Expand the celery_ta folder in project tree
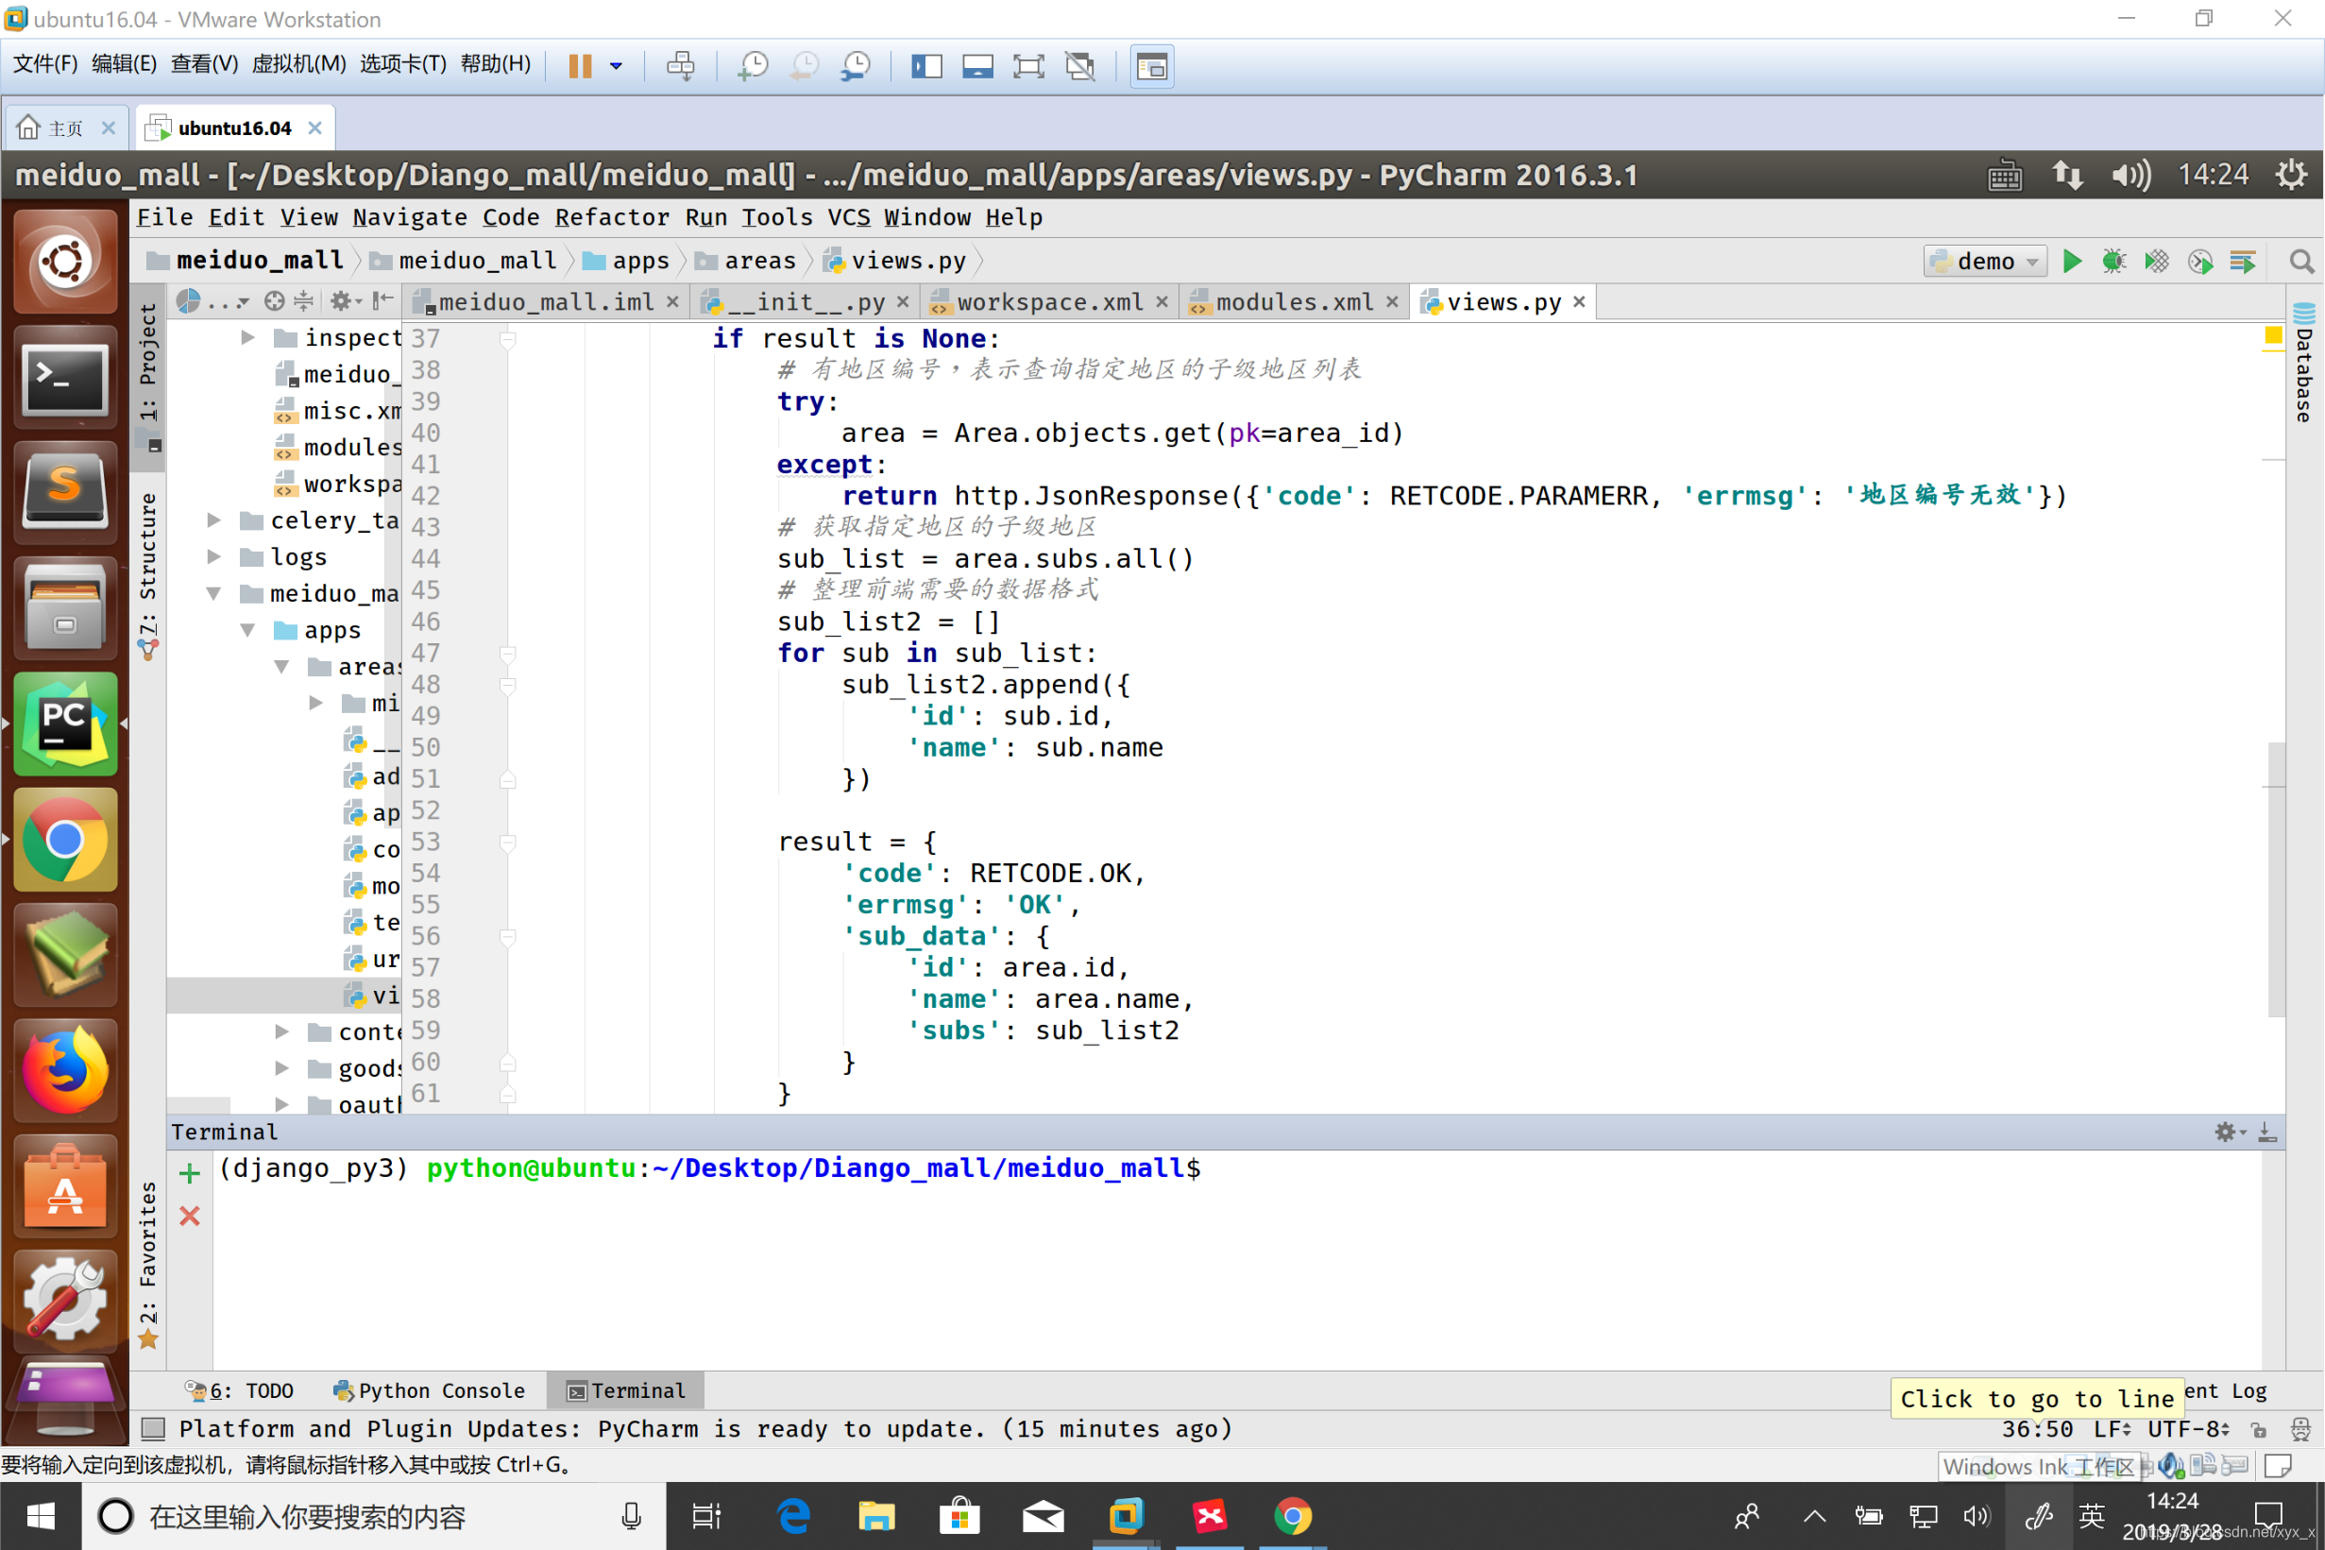Image resolution: width=2325 pixels, height=1550 pixels. tap(212, 520)
